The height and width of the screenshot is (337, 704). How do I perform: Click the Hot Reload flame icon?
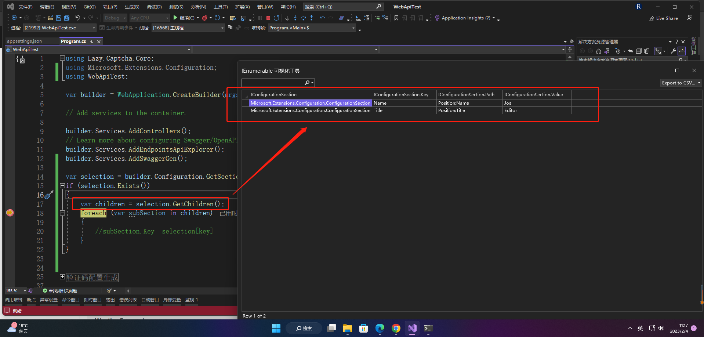[205, 18]
